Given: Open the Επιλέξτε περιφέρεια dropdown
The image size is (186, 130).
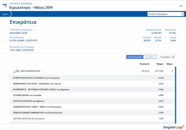Looking at the screenshot, I should 164,14.
